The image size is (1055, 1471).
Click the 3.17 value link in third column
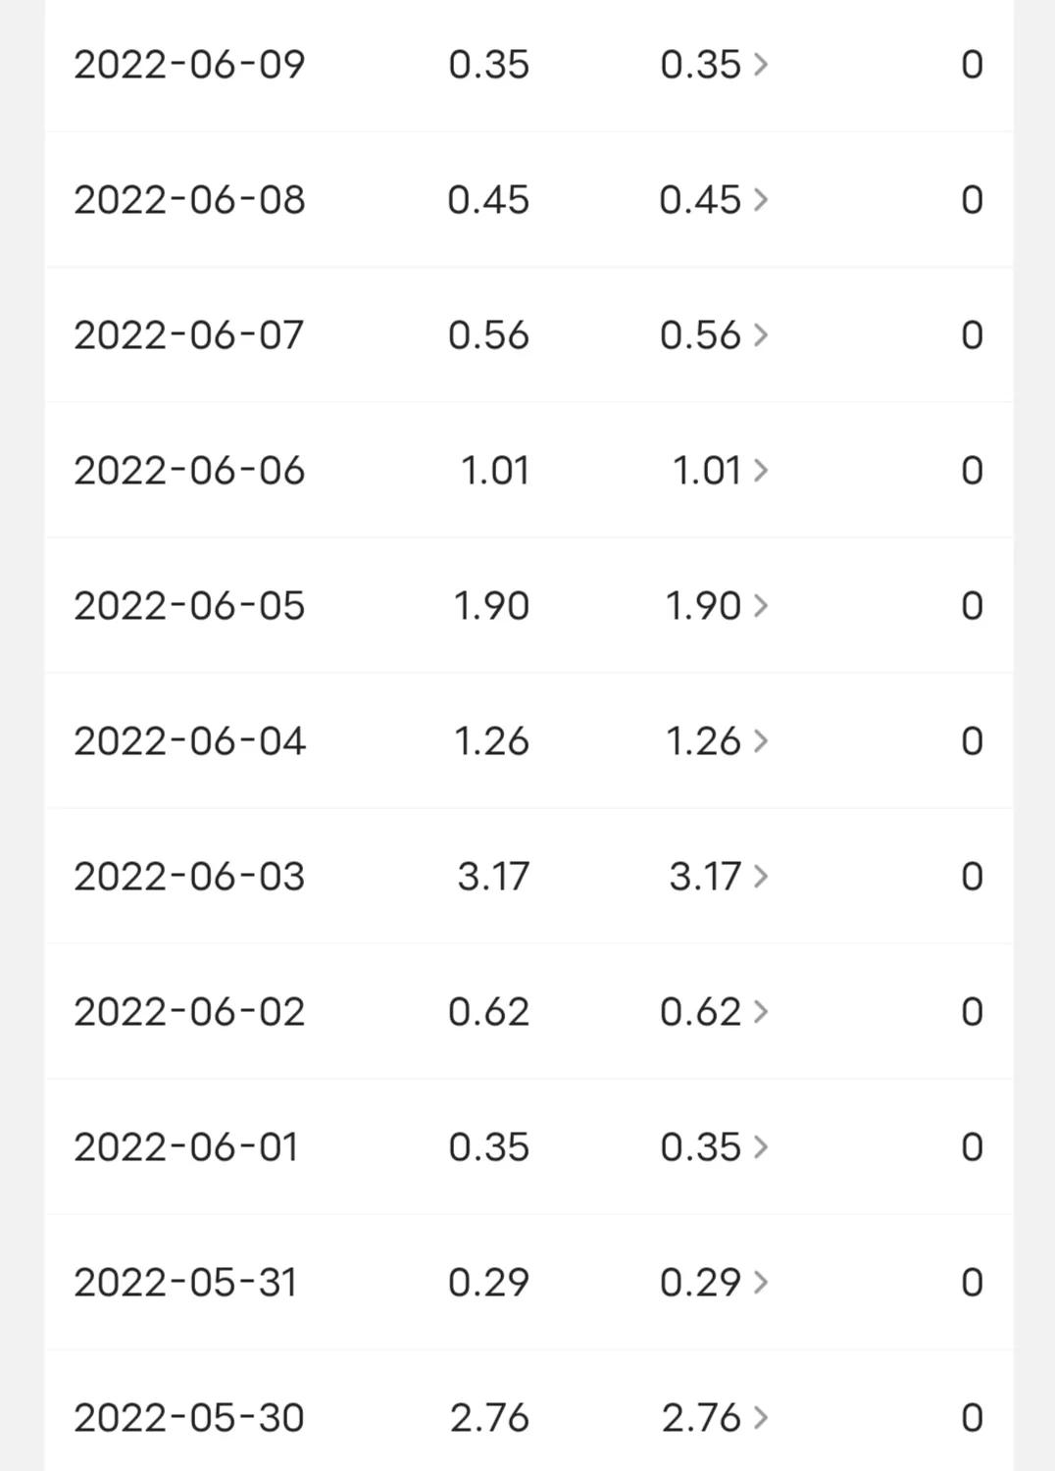pos(704,877)
